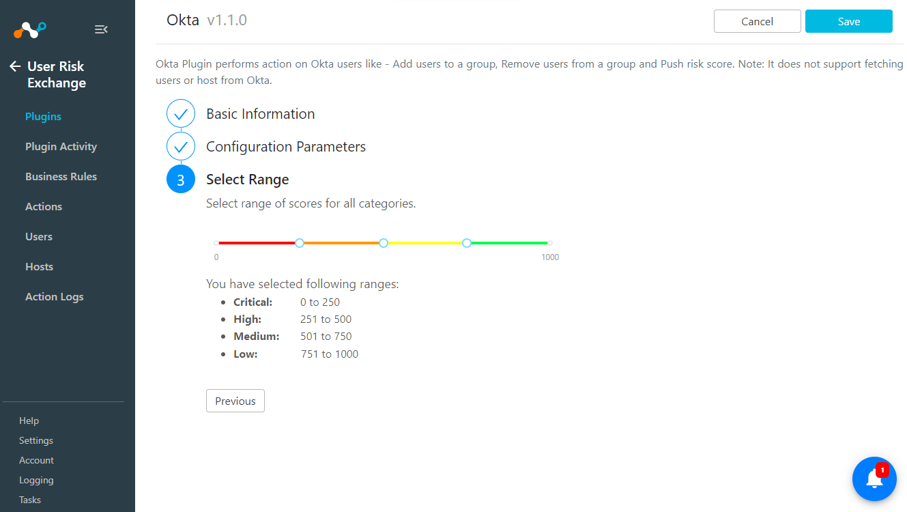This screenshot has height=512, width=907.
Task: Open Plugin Activity page
Action: [61, 147]
